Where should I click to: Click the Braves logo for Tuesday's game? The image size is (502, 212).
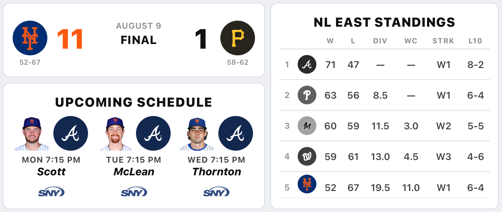click(153, 133)
